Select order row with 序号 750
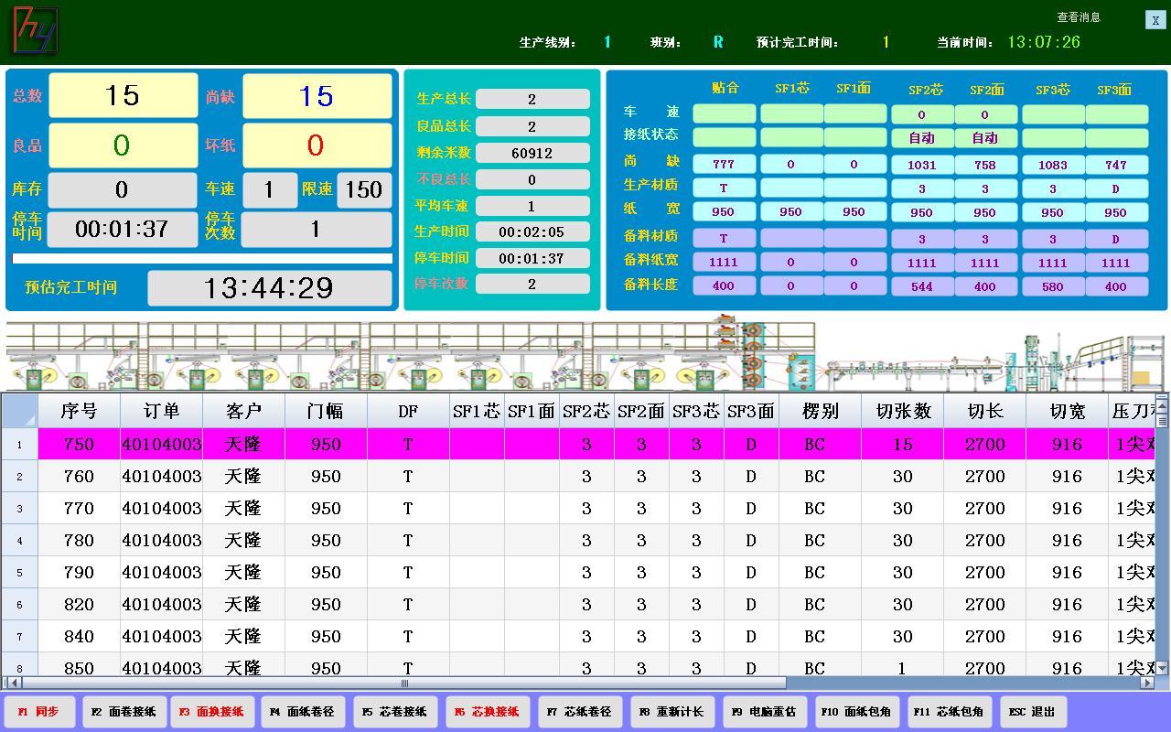The image size is (1171, 732). coord(79,445)
